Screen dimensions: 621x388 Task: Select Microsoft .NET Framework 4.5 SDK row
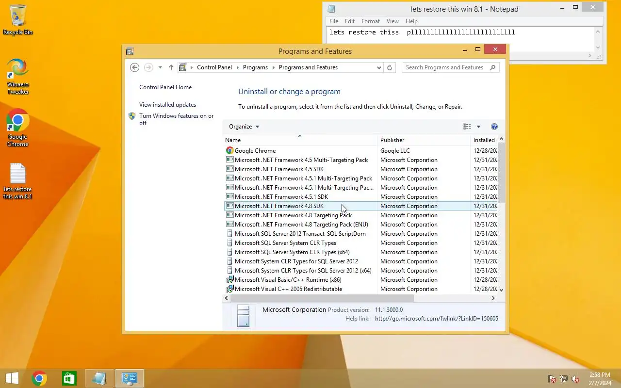(x=361, y=169)
